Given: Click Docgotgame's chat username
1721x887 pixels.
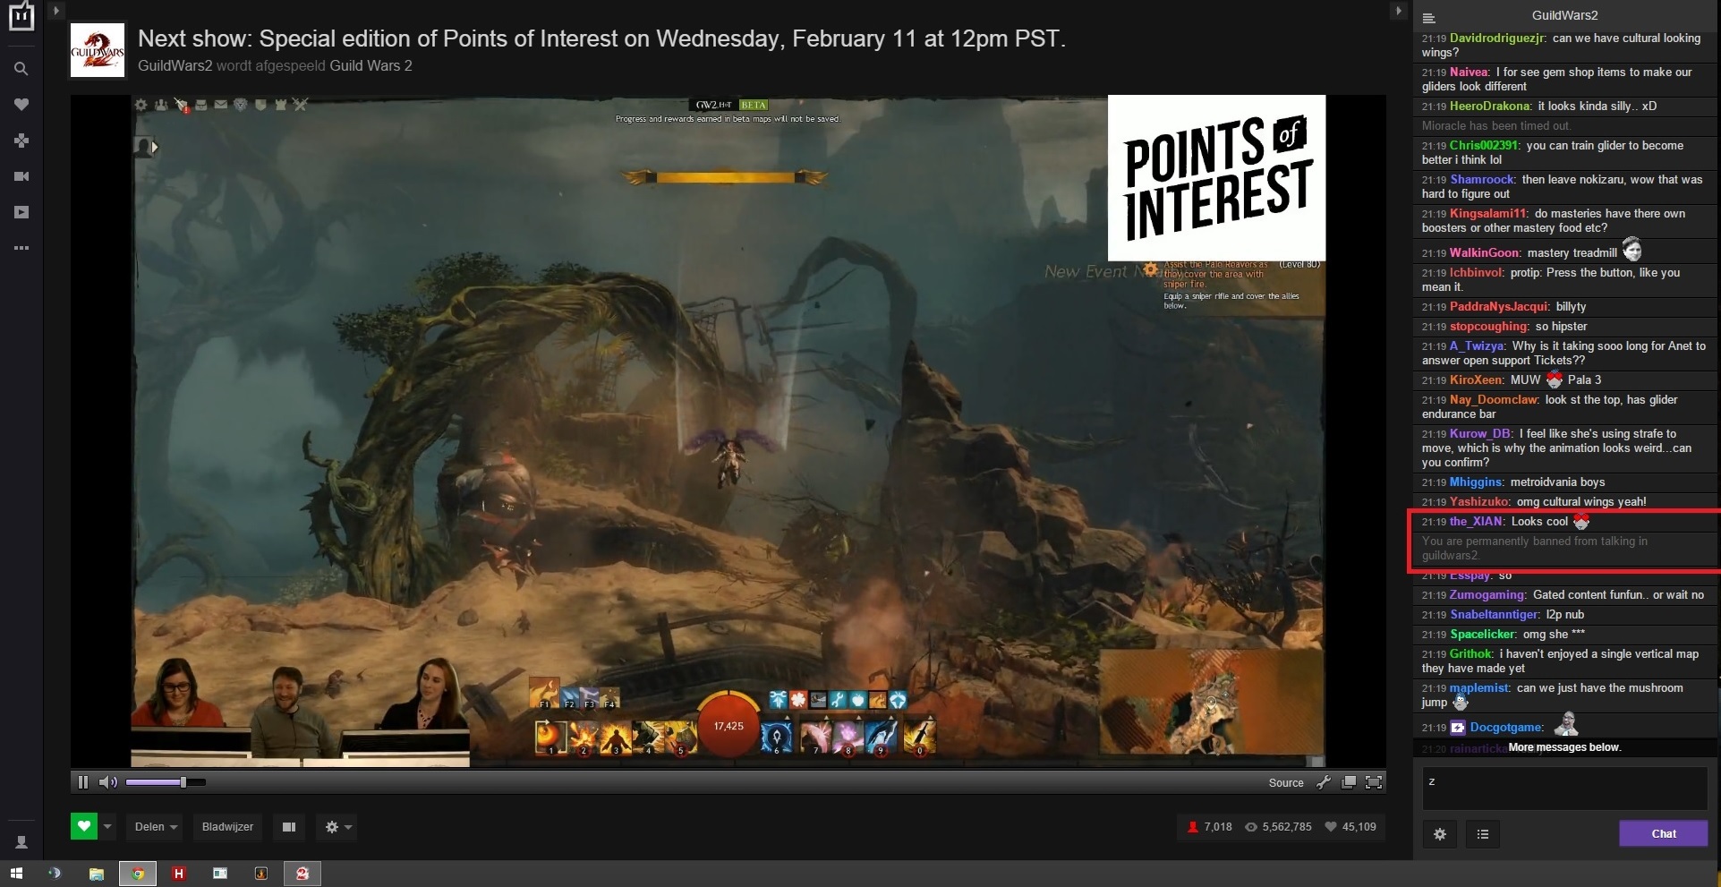Looking at the screenshot, I should tap(1505, 728).
